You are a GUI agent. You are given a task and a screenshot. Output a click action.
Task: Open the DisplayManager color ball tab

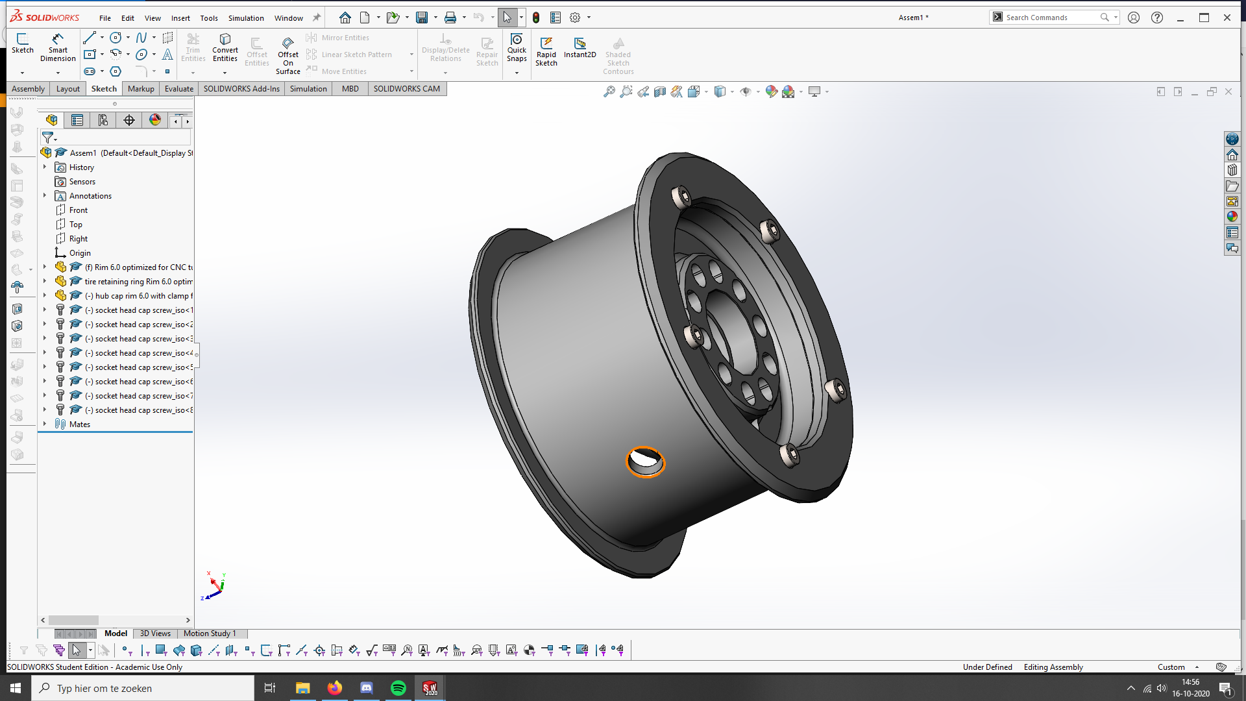point(155,120)
